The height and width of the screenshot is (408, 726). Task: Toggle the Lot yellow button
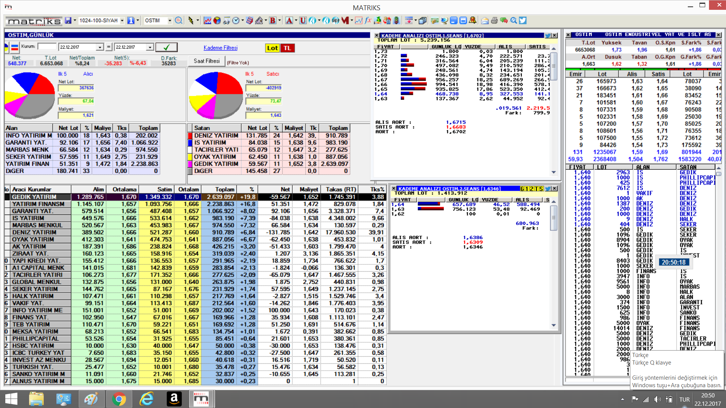click(x=272, y=48)
